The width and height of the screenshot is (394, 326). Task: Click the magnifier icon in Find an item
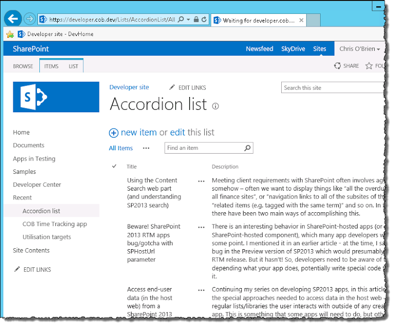coord(248,148)
